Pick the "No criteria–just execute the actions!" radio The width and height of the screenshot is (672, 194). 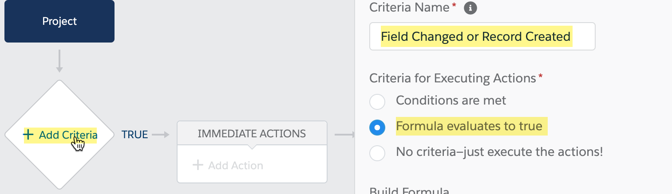[377, 153]
